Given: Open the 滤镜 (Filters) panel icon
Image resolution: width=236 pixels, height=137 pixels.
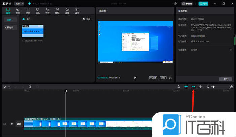Looking at the screenshot, I should [x=67, y=10].
